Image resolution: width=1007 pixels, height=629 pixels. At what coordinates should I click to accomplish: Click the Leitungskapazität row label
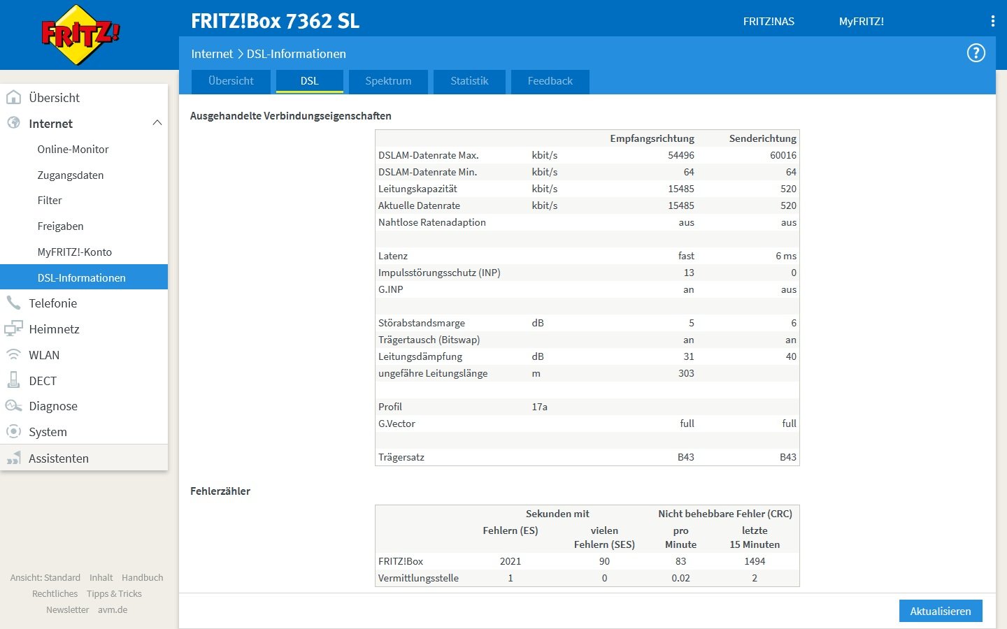pyautogui.click(x=417, y=189)
